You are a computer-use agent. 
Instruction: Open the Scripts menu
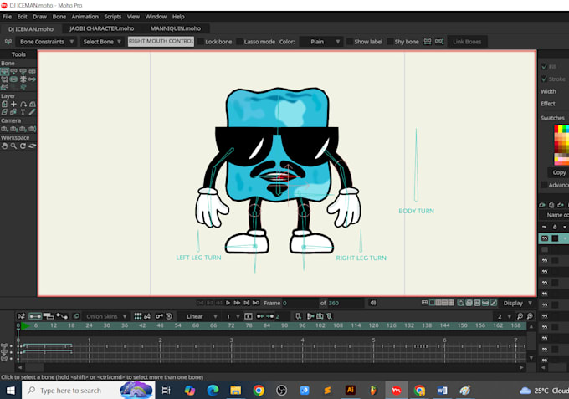113,17
